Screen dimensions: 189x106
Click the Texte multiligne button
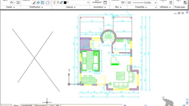point(97,2)
